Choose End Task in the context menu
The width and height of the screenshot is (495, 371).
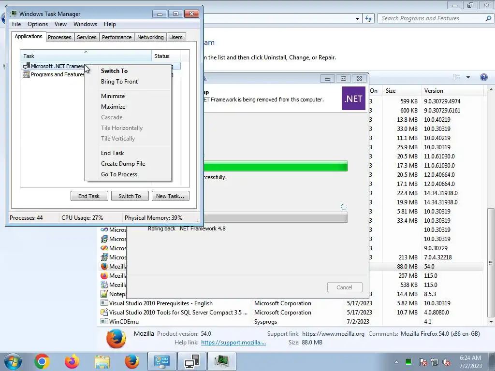(128, 153)
